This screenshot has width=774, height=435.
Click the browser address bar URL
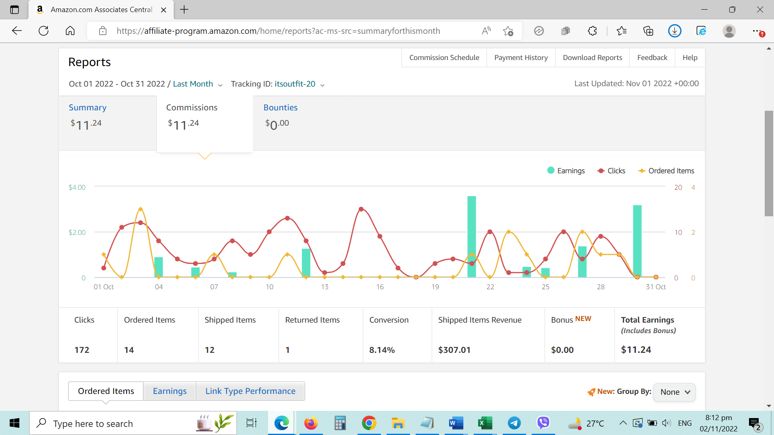click(x=278, y=31)
